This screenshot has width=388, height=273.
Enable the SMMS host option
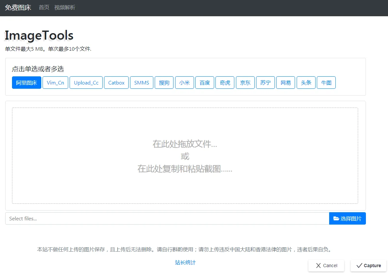[142, 83]
